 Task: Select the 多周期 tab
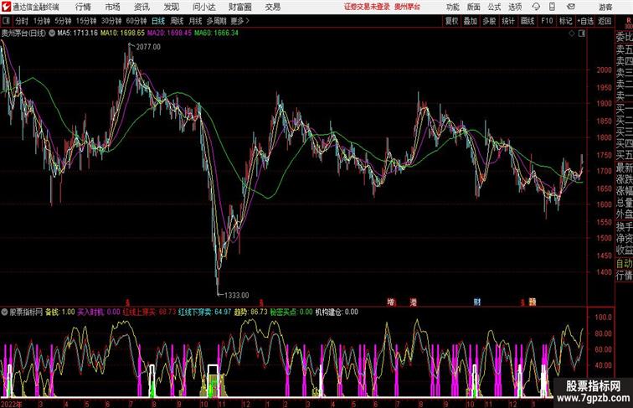click(216, 21)
